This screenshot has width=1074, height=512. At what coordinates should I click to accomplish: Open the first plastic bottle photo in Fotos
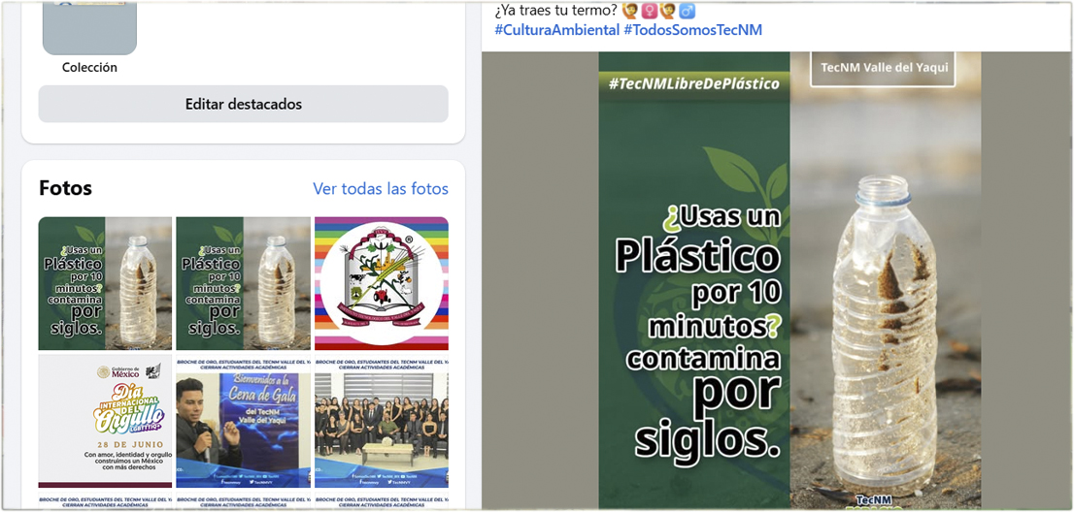coord(106,283)
